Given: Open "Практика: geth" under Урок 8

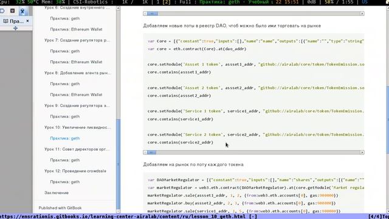Looking at the screenshot, I should click(x=65, y=84).
